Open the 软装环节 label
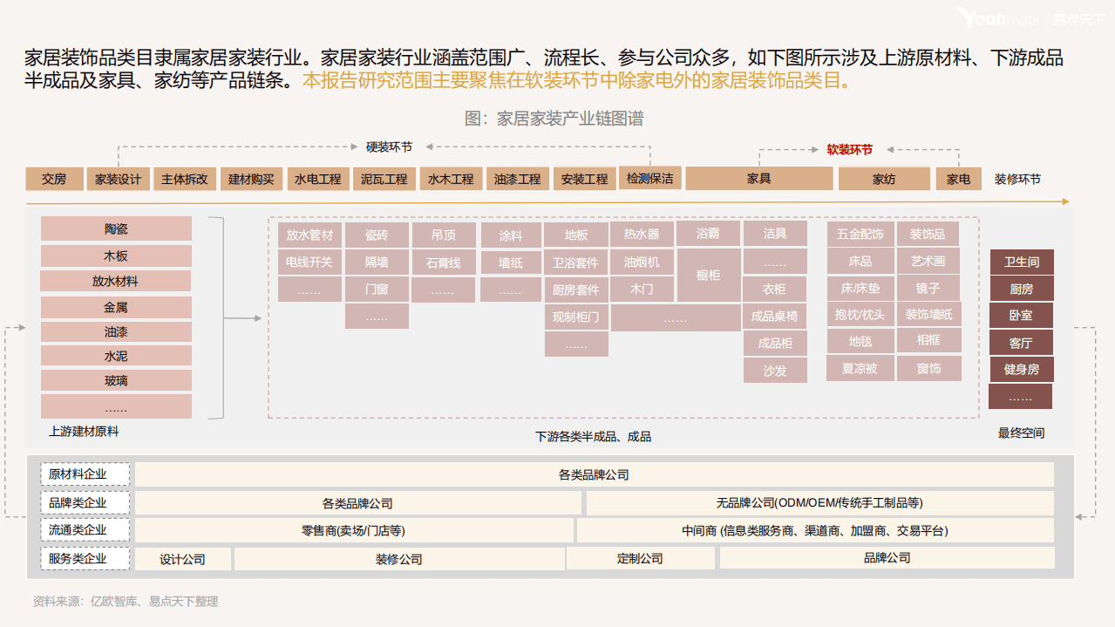Image resolution: width=1115 pixels, height=627 pixels. pyautogui.click(x=848, y=149)
